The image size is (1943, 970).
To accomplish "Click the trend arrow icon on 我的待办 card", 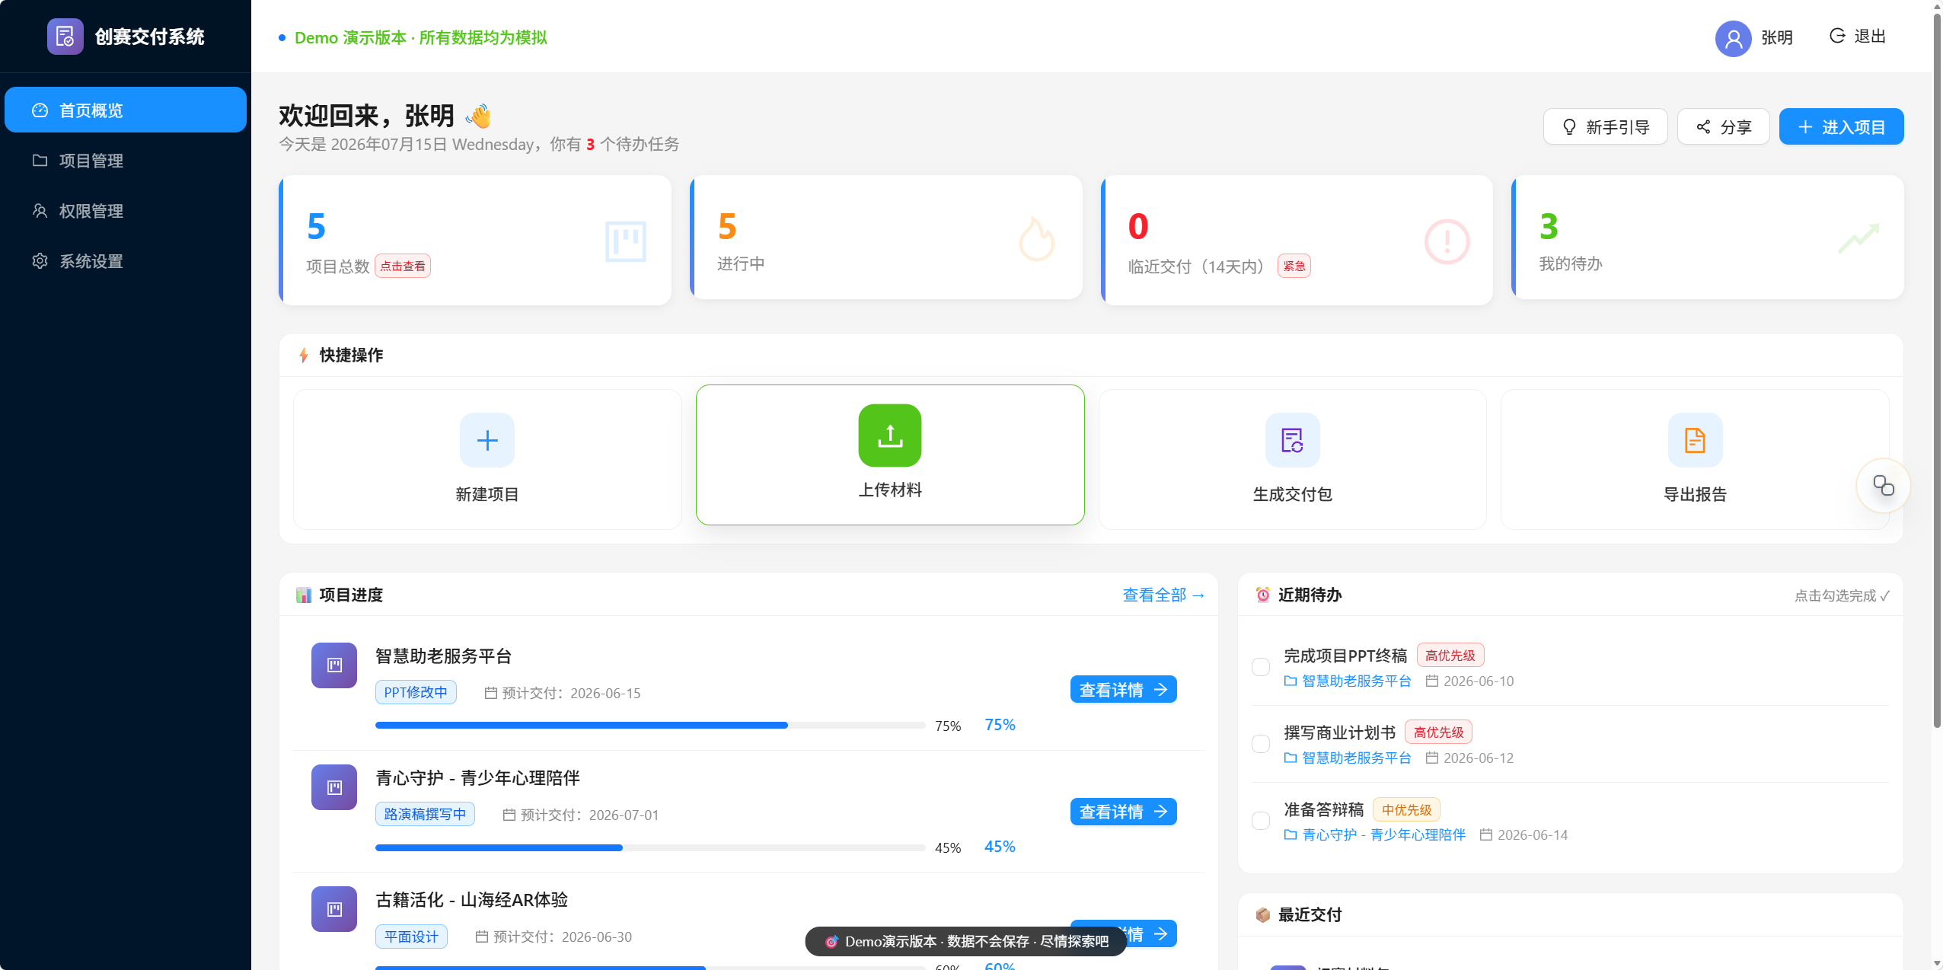I will pyautogui.click(x=1858, y=238).
